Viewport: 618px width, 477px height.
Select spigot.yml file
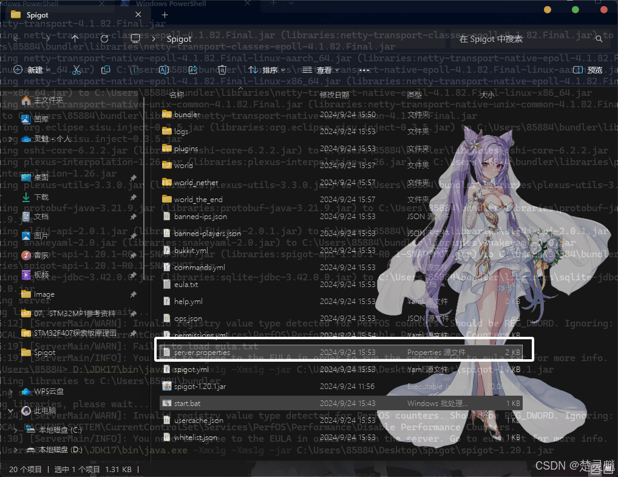[x=341, y=369]
